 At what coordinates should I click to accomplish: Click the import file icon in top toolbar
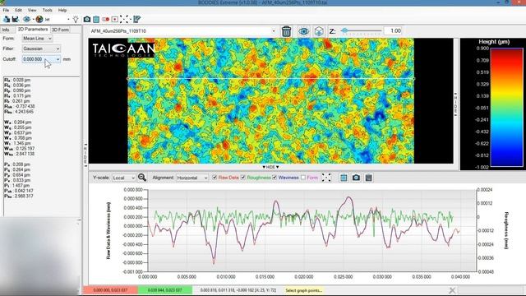[7, 20]
